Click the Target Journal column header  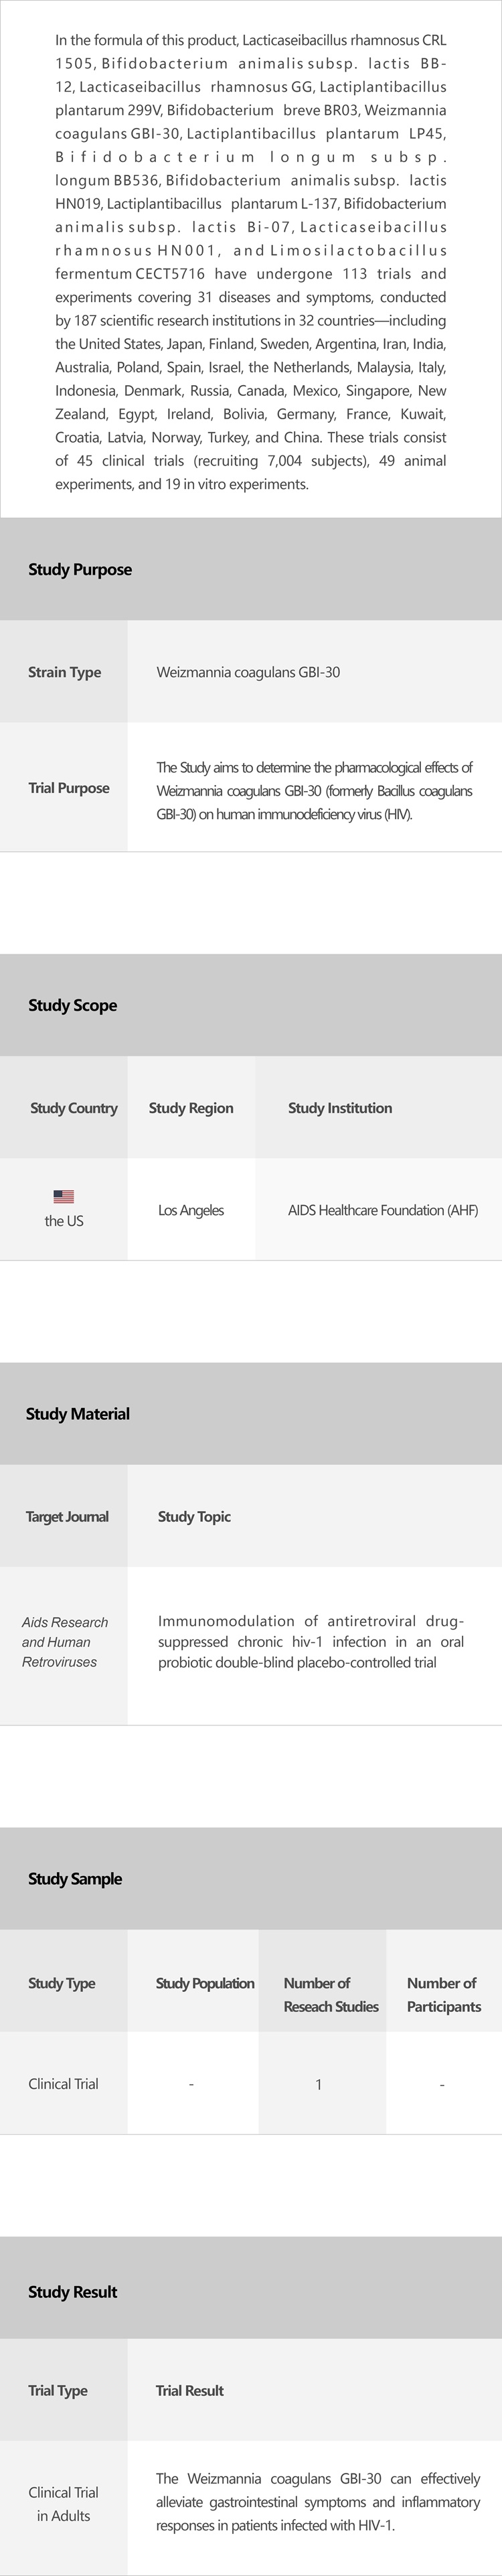tap(67, 1516)
